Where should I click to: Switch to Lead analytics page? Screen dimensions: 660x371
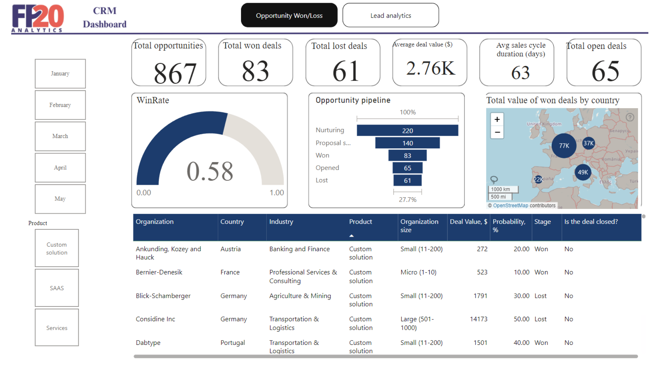[x=390, y=15]
